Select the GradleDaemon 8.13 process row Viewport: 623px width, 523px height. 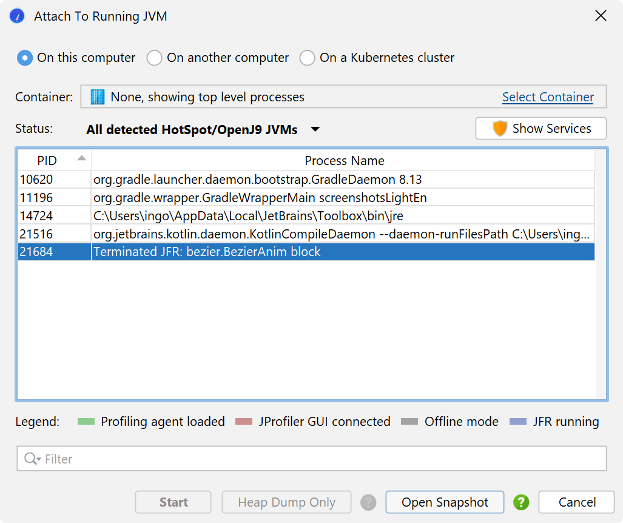click(x=306, y=180)
